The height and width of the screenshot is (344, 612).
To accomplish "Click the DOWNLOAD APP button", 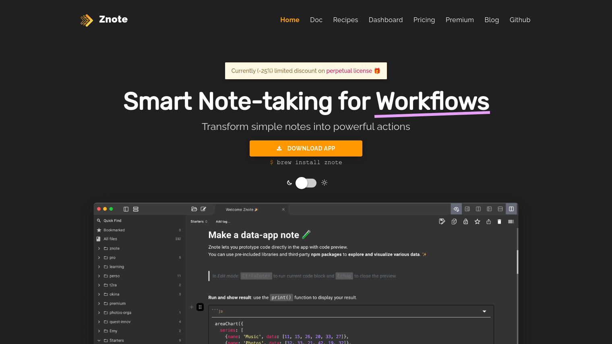I will click(306, 148).
